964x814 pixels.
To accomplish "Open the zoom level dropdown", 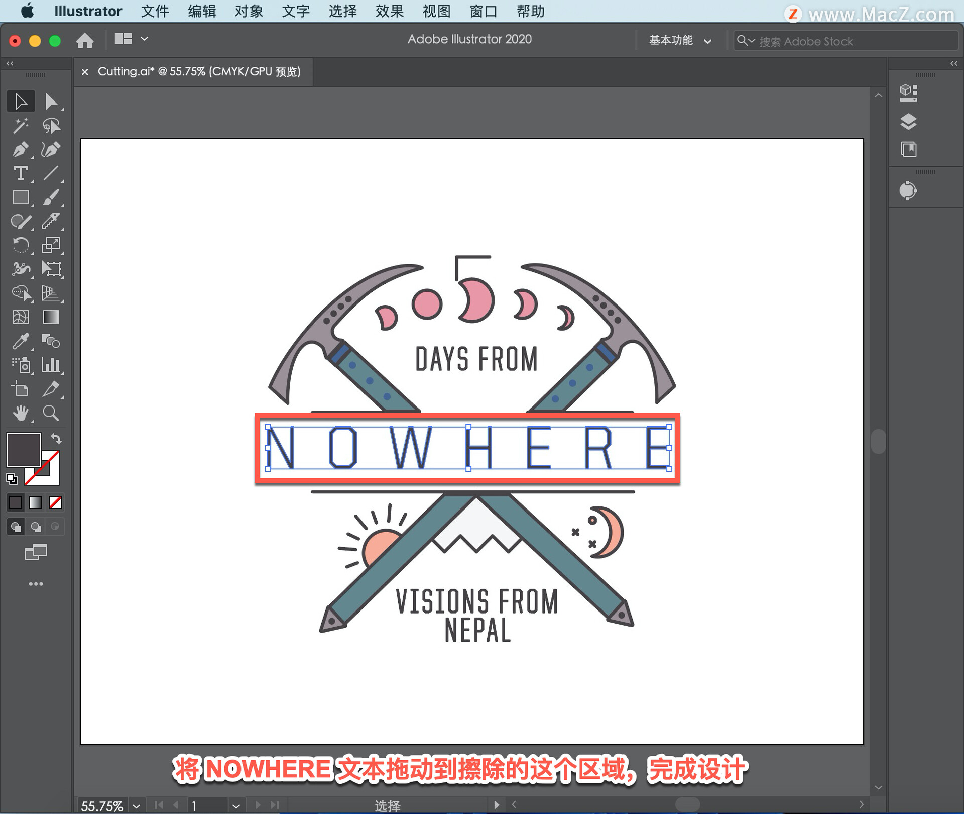I will tap(136, 806).
